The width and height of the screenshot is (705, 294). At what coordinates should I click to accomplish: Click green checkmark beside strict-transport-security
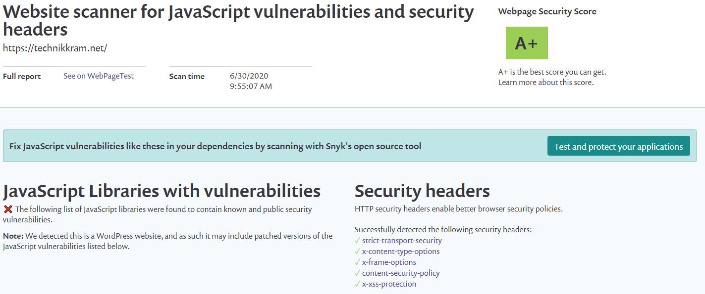tap(357, 241)
